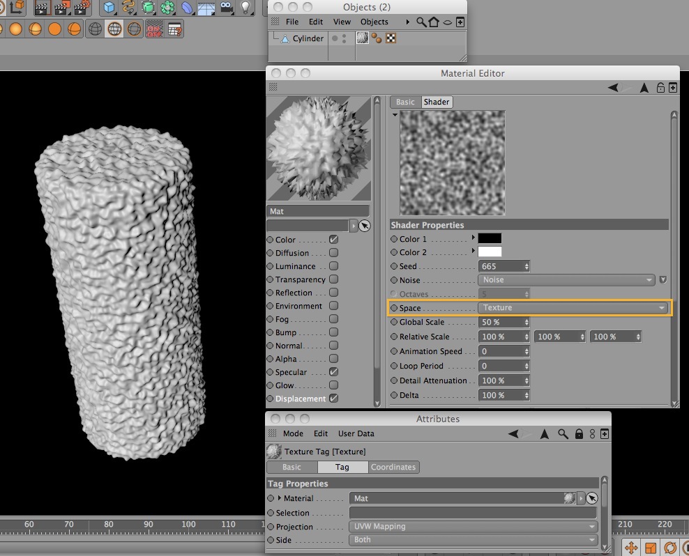Click the back arrow in the Material Editor
Image resolution: width=689 pixels, height=556 pixels.
click(x=613, y=88)
